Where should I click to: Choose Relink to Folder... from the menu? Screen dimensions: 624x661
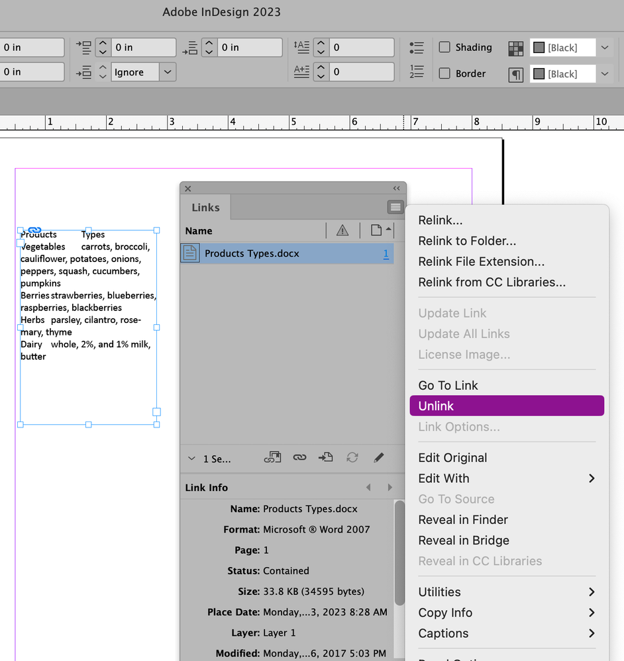pos(507,241)
